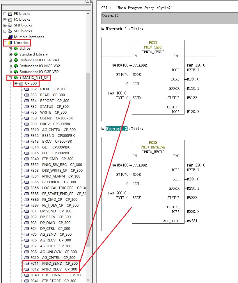Select FB10 AG_CNTEX CP_300 entry

point(53,130)
